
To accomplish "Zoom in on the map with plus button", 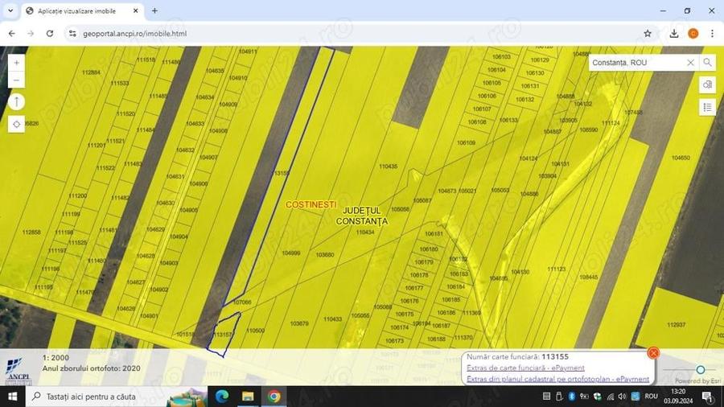I will 17,63.
